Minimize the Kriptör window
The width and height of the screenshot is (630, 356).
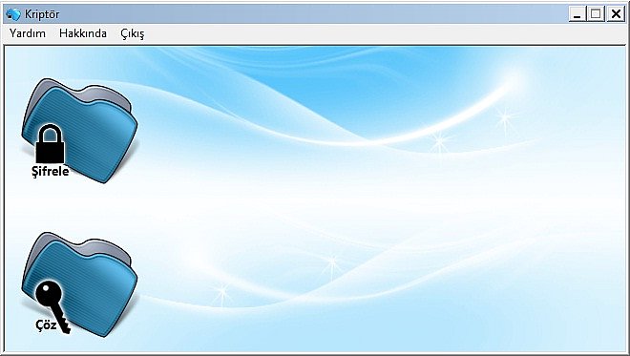577,14
